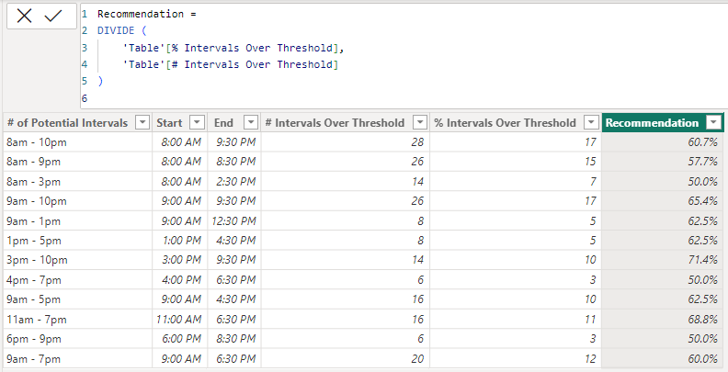Viewport: 728px width, 372px height.
Task: Click in formula line 'Recommendation ='
Action: pyautogui.click(x=147, y=14)
